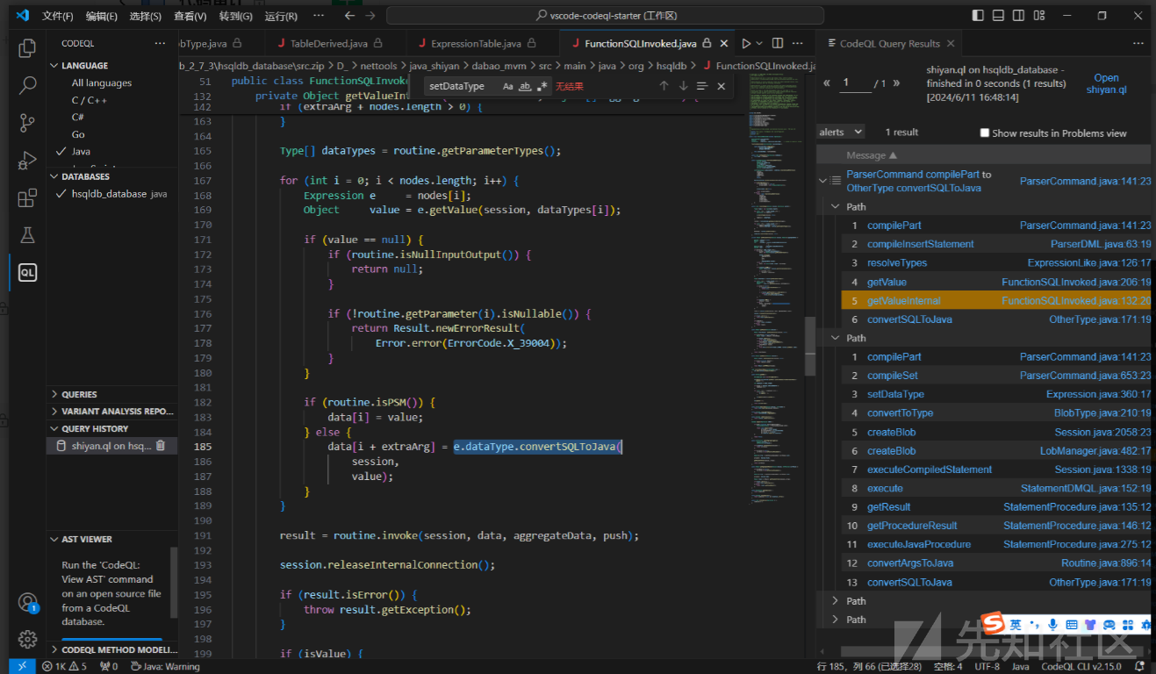The width and height of the screenshot is (1156, 674).
Task: Open editor more actions ellipsis
Action: click(x=798, y=43)
